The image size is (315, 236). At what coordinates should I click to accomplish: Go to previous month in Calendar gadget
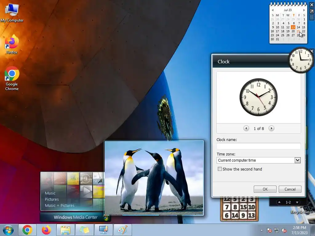(x=273, y=10)
